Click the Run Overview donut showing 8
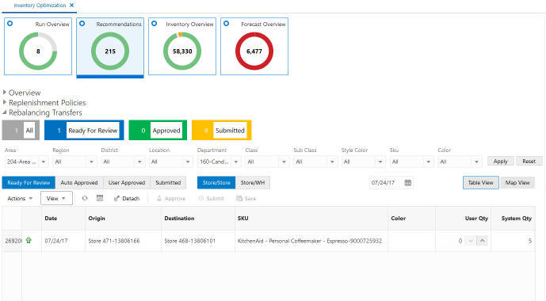This screenshot has height=301, width=546. coord(38,51)
